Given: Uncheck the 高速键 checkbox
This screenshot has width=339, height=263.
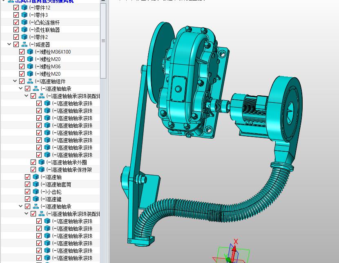Looking at the screenshot, I should pyautogui.click(x=27, y=199).
